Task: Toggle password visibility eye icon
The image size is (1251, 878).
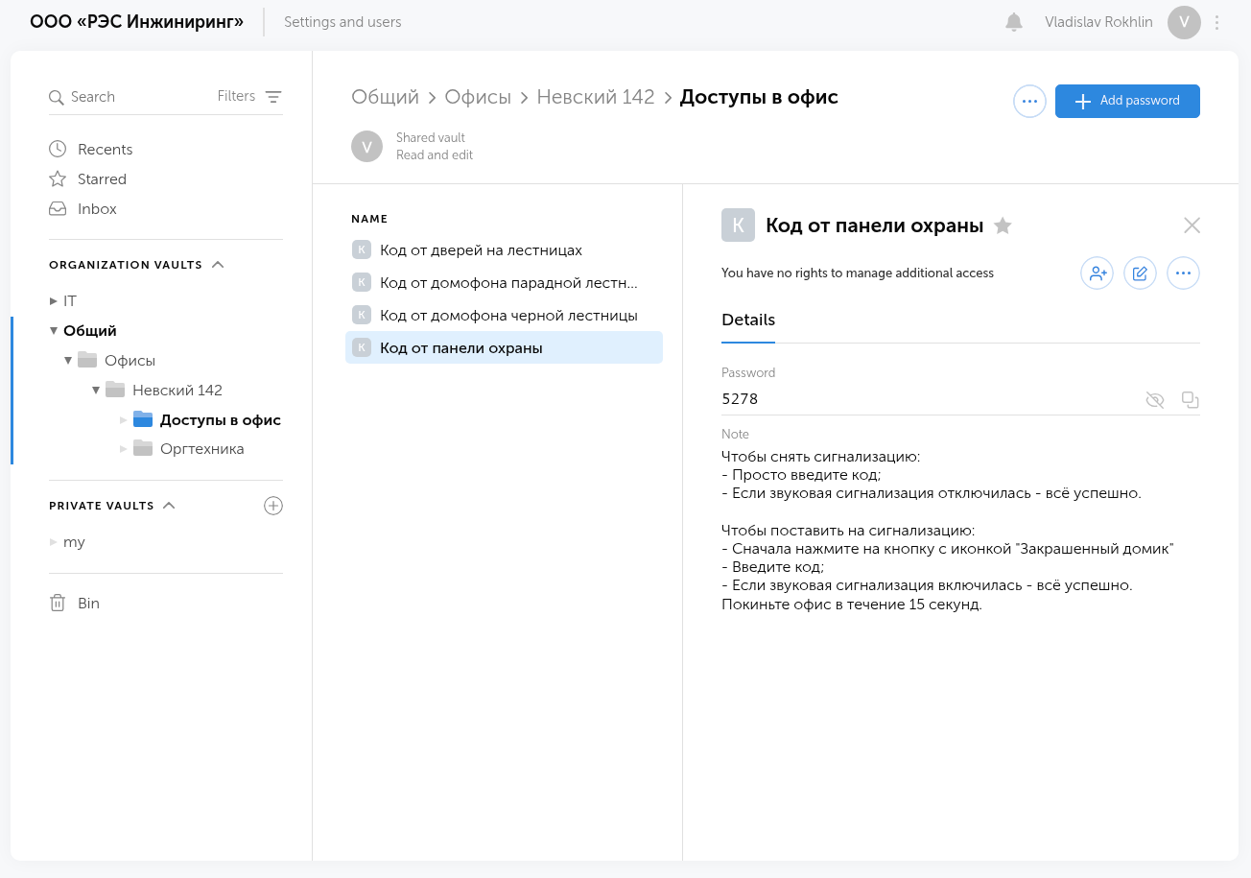Action: tap(1155, 399)
